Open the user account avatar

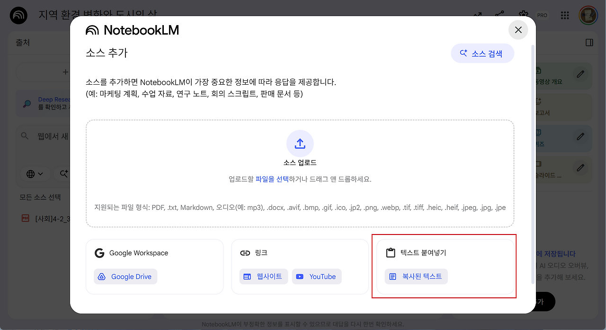[588, 15]
